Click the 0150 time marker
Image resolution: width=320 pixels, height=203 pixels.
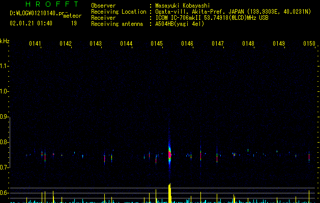309,44
